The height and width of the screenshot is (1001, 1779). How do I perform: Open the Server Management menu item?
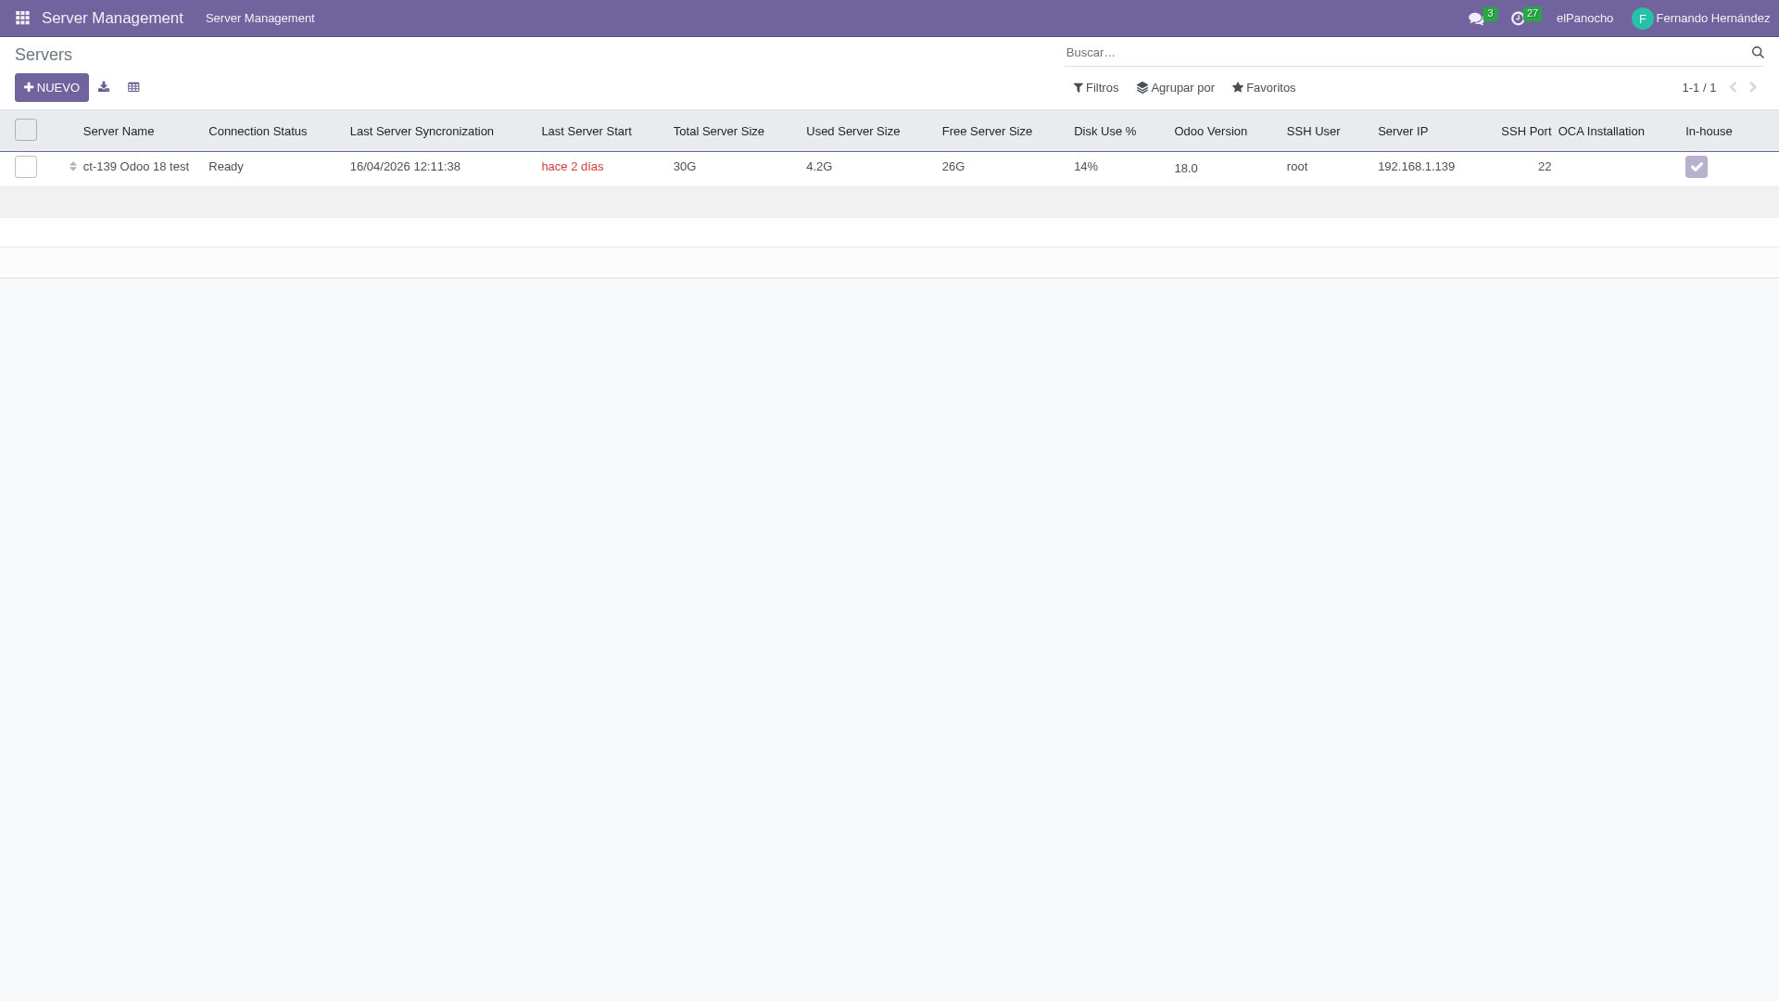(x=259, y=19)
